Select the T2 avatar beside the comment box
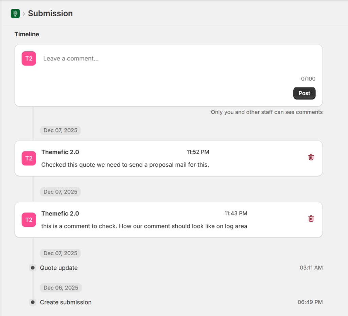The width and height of the screenshot is (348, 316). (29, 58)
